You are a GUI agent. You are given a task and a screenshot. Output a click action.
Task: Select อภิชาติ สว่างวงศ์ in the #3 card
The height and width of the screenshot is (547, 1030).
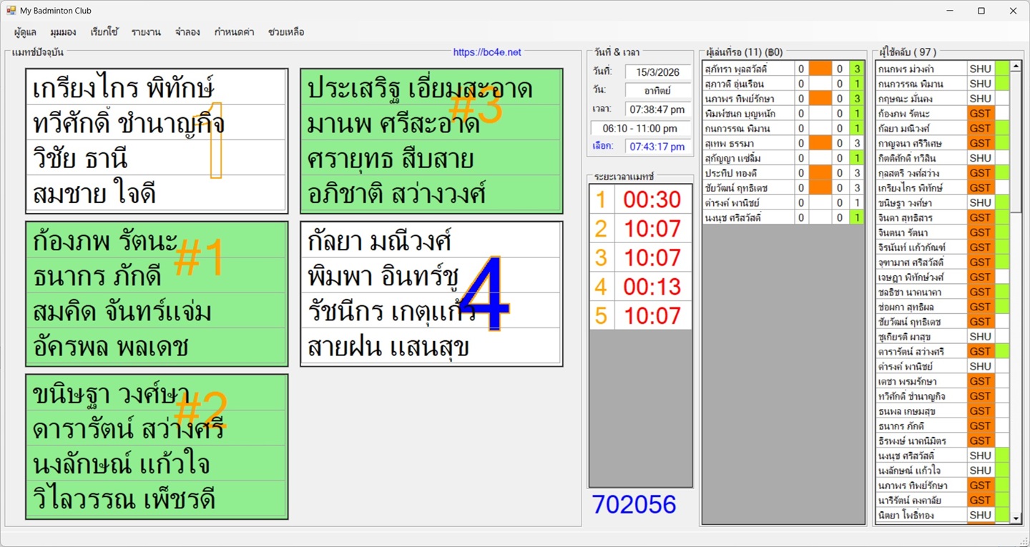pyautogui.click(x=431, y=193)
